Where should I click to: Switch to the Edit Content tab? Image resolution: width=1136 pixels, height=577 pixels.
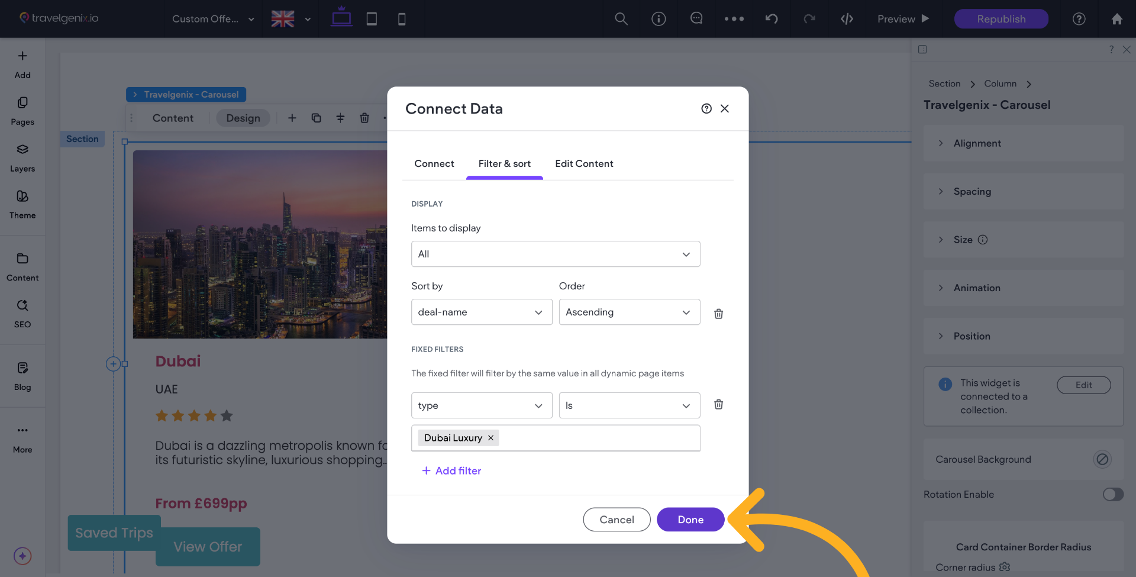click(583, 164)
